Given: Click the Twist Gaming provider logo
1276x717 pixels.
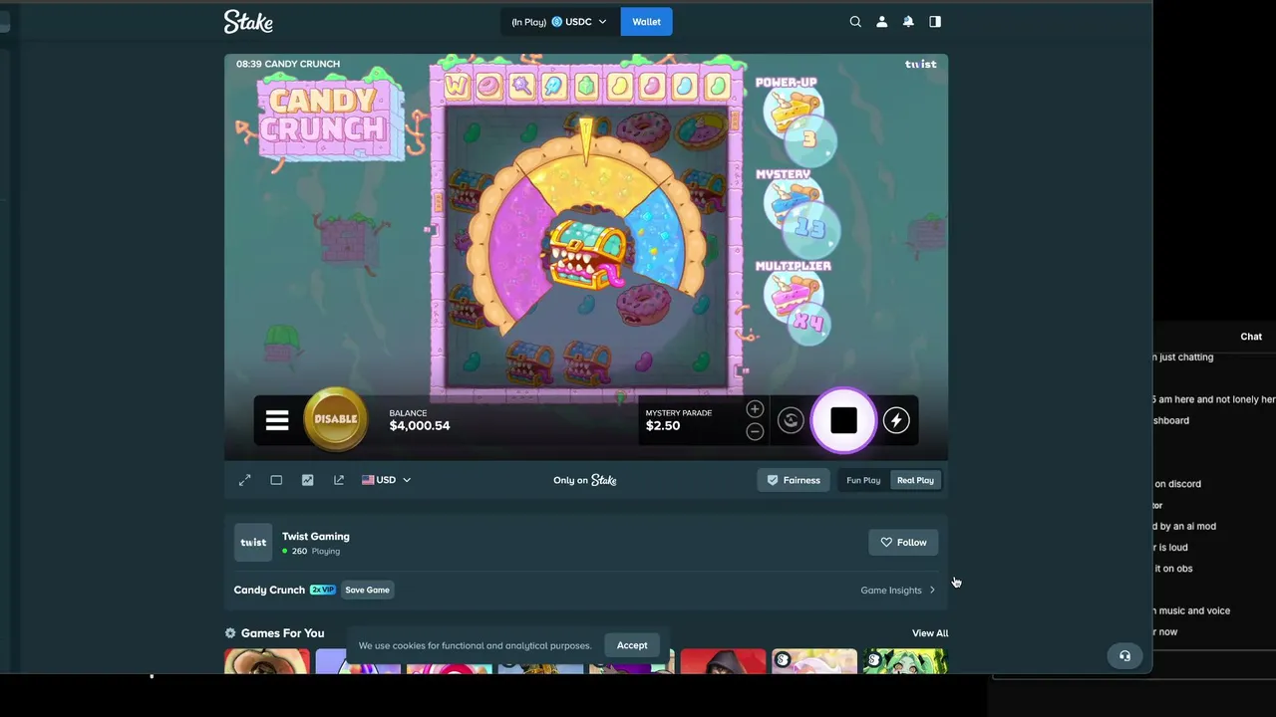Looking at the screenshot, I should coord(253,543).
